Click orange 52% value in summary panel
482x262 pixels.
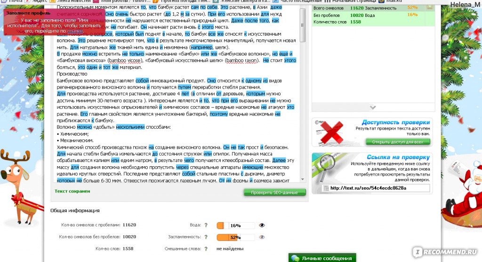412,8
